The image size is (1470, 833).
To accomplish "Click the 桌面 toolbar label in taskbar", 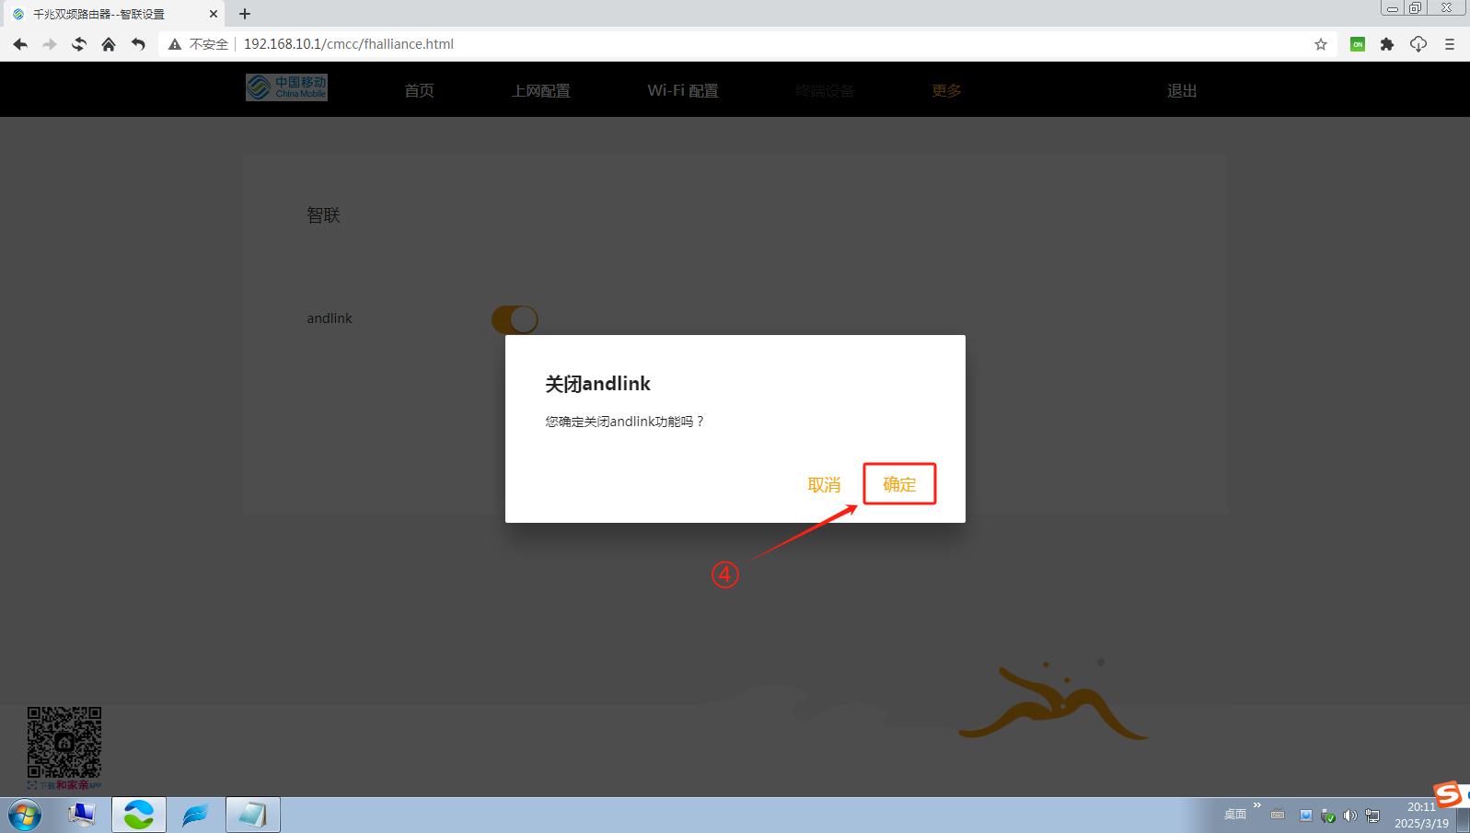I will pos(1234,814).
